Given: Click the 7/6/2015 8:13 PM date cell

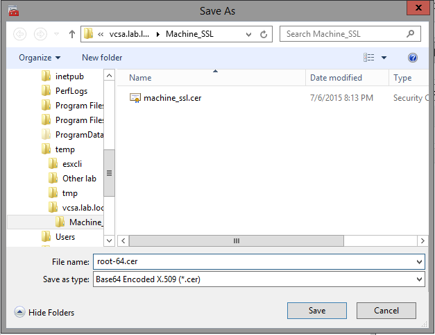Looking at the screenshot, I should click(341, 98).
